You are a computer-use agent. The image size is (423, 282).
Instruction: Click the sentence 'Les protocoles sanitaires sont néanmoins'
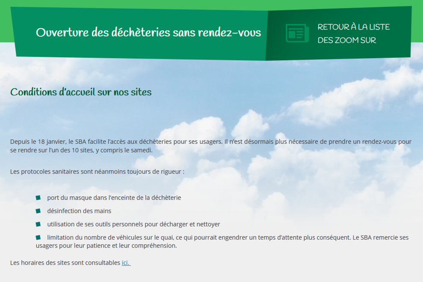[x=97, y=172]
